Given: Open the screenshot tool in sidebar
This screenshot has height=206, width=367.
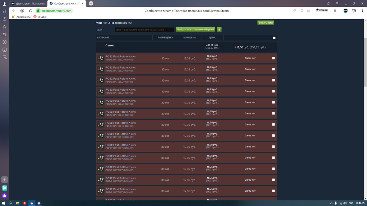Looking at the screenshot, I should tap(4, 57).
